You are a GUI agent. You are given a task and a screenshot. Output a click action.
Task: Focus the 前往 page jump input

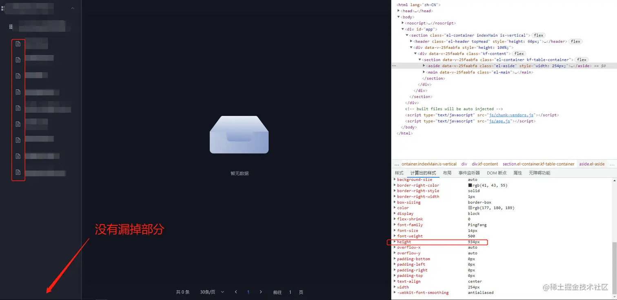click(291, 292)
